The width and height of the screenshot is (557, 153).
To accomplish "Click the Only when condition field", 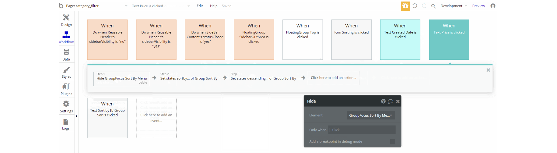I will coord(362,130).
